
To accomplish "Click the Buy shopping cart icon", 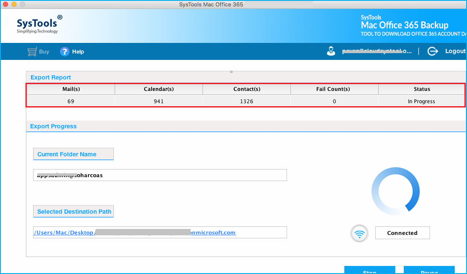I will pyautogui.click(x=32, y=51).
